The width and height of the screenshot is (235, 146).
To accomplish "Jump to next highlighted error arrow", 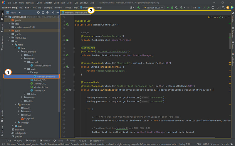I will [229, 17].
